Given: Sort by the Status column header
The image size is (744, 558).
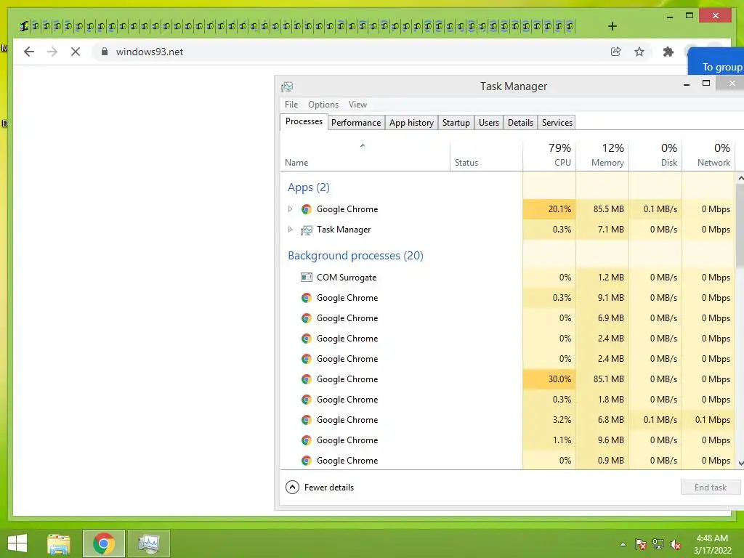Looking at the screenshot, I should pyautogui.click(x=486, y=155).
